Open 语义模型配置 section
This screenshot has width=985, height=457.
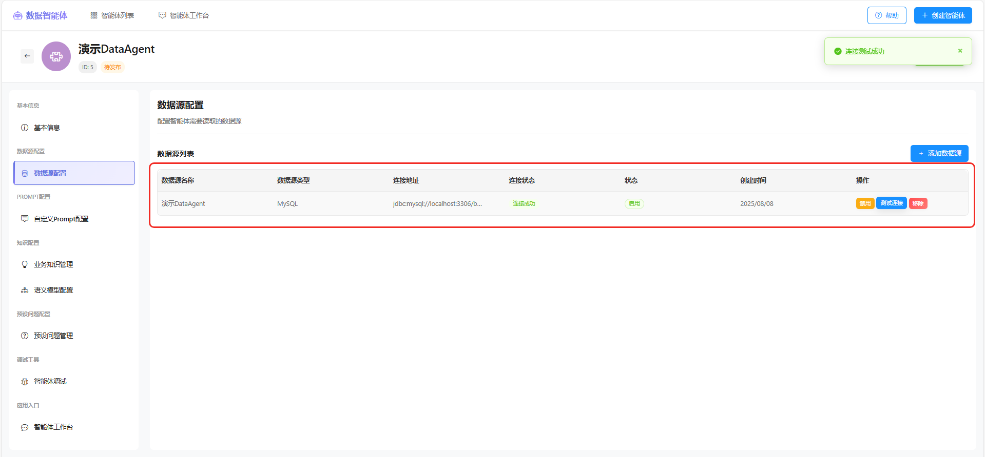(53, 290)
